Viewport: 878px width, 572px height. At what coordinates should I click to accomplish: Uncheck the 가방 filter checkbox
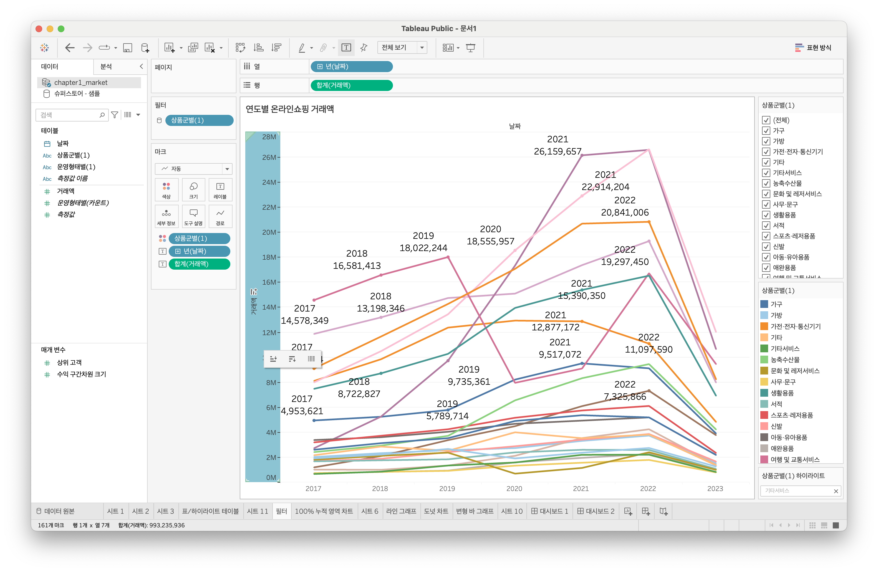766,141
